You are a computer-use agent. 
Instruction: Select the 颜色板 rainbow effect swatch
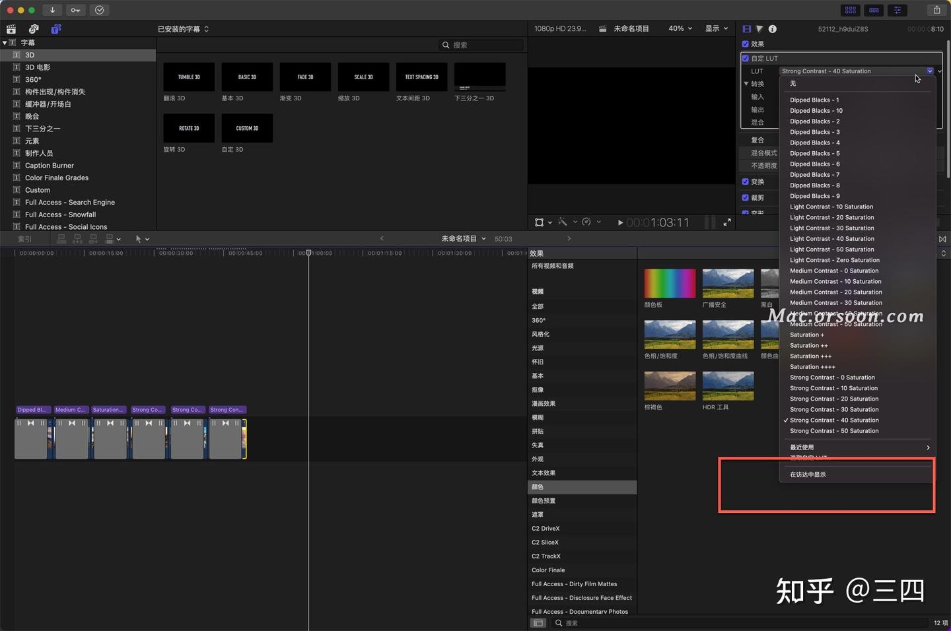pos(669,282)
